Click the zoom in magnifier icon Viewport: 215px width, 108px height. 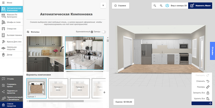pyautogui.click(x=161, y=6)
